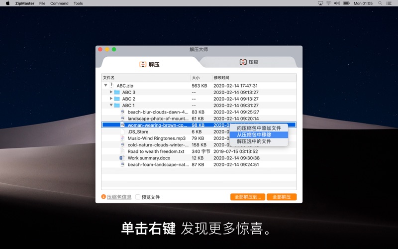Click the menu bar clock Mon 01:05

[x=363, y=3]
